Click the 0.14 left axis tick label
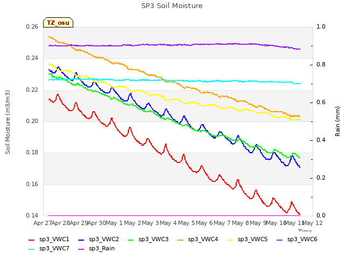 click(x=32, y=215)
